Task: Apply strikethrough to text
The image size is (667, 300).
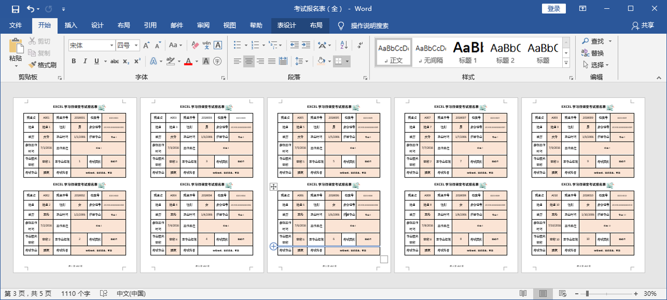Action: pyautogui.click(x=114, y=61)
